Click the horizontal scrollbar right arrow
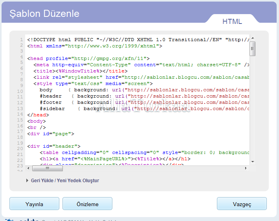 click(246, 168)
